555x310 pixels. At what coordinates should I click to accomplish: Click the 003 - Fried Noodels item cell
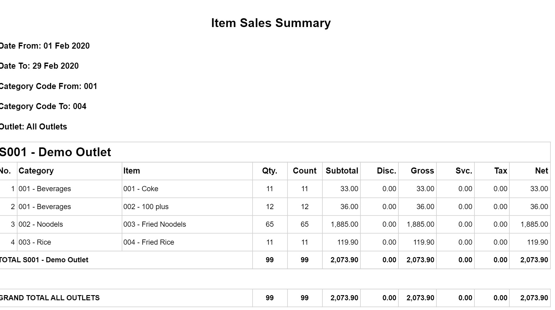(187, 224)
